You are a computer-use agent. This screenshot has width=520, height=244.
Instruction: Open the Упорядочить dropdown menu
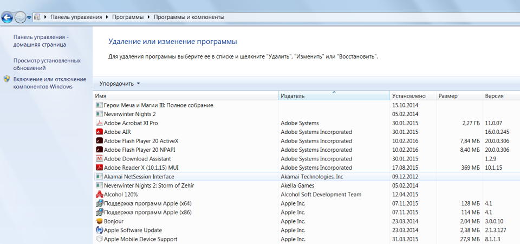[120, 84]
